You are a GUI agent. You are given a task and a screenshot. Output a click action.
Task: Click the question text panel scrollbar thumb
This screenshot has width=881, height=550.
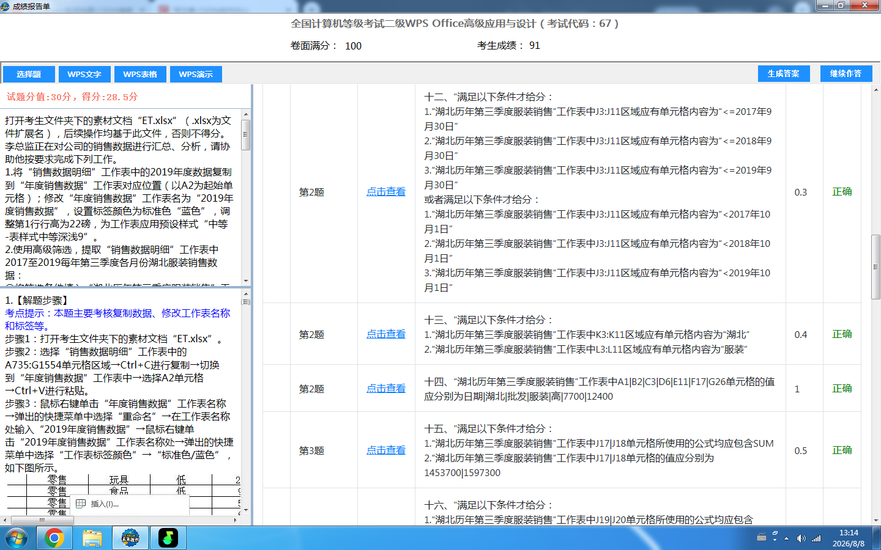(246, 134)
